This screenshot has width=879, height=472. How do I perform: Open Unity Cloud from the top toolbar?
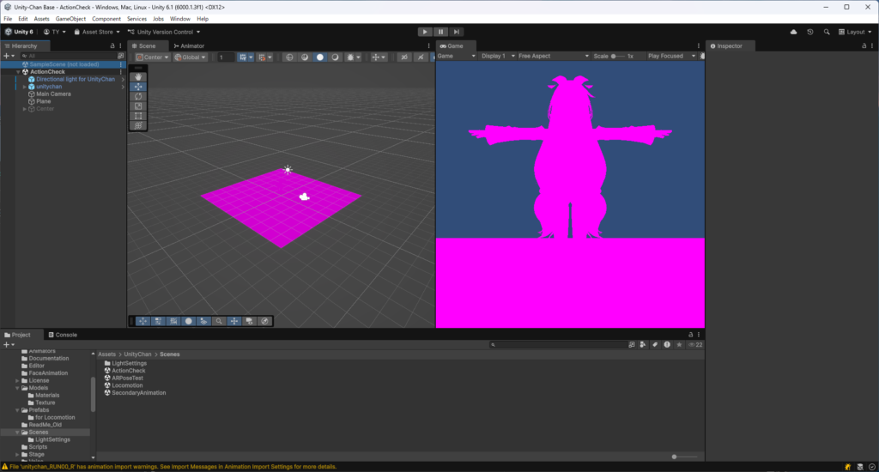click(x=793, y=32)
